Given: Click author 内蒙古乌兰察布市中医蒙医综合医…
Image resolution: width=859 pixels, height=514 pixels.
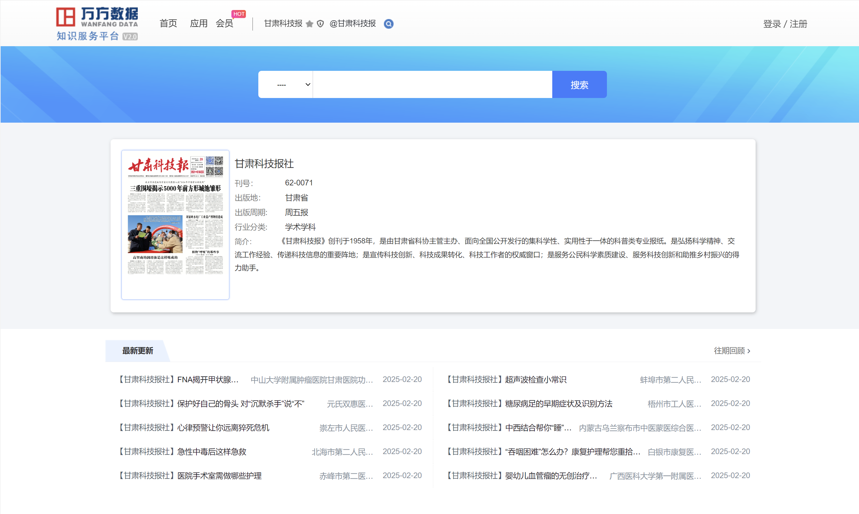Looking at the screenshot, I should [640, 428].
